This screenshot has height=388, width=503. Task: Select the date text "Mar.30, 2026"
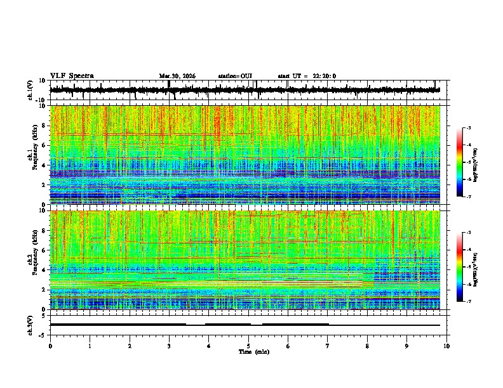tap(177, 76)
